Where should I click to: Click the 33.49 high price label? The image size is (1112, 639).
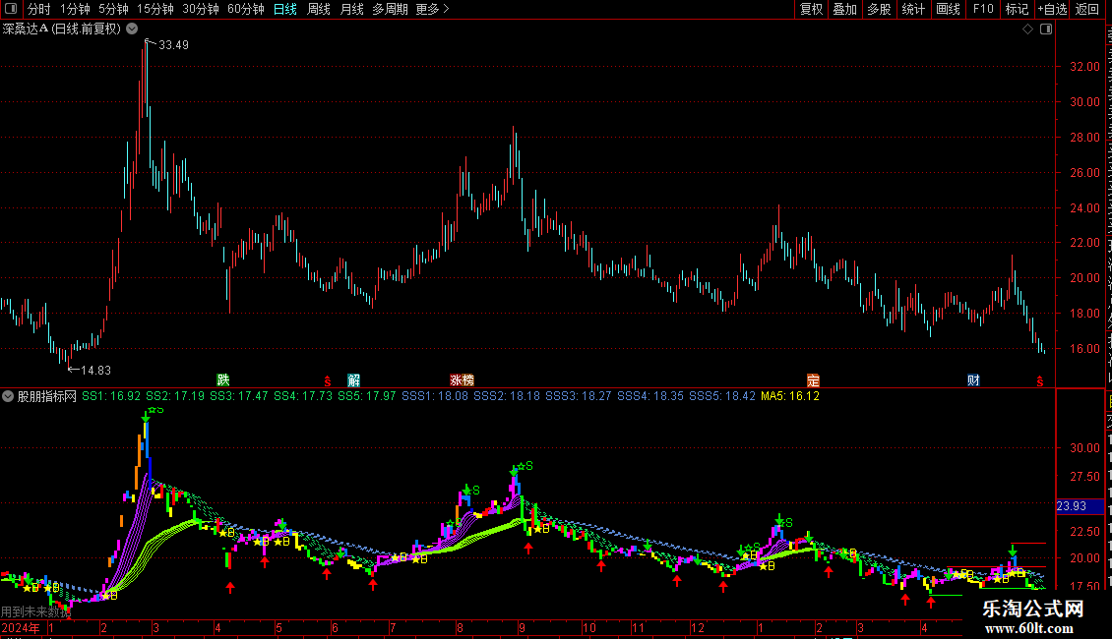pyautogui.click(x=174, y=44)
